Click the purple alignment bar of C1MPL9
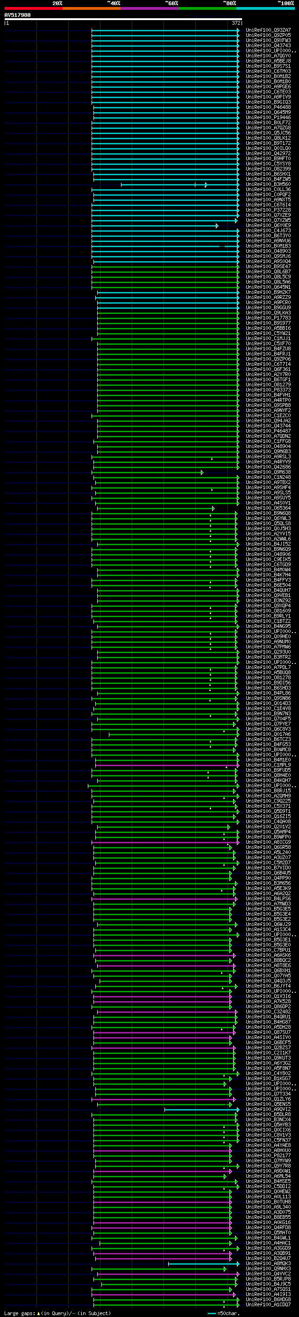Screen dimensions: 299x1317 click(167, 765)
